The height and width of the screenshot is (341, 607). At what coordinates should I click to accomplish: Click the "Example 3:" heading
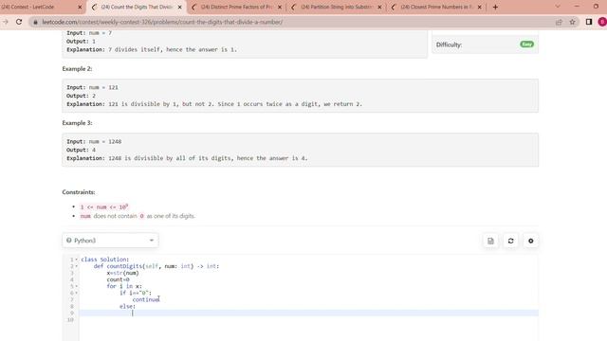77,123
